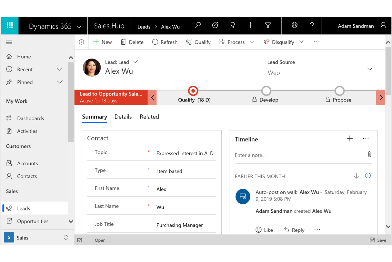Open the Process dropdown arrow
392x262 pixels.
[x=252, y=42]
